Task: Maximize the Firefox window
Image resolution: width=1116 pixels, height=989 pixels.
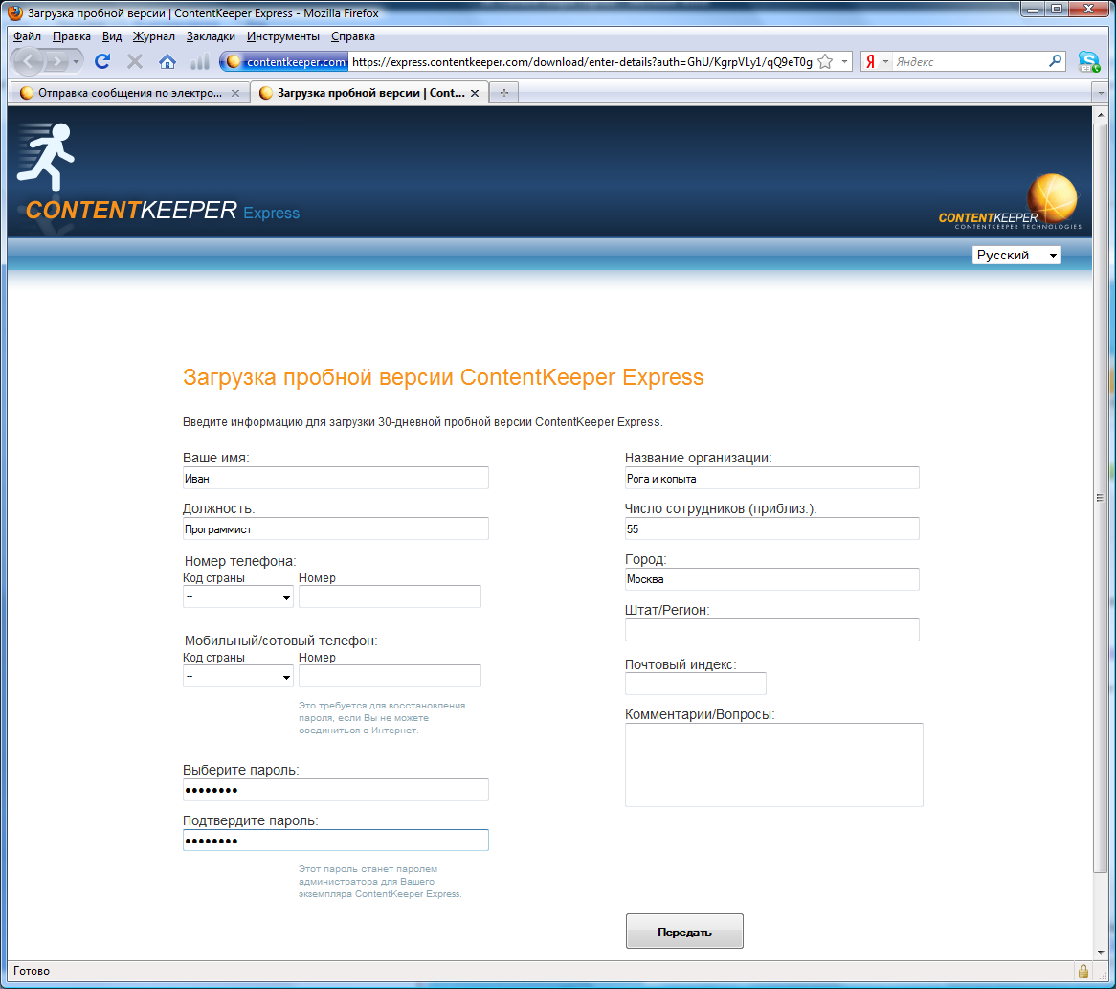Action: pos(1057,10)
